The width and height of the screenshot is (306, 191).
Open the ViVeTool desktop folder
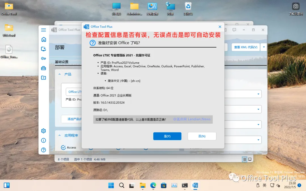(x=9, y=30)
